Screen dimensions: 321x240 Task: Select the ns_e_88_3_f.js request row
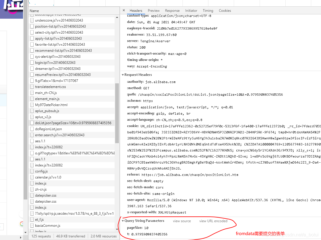(x=72, y=214)
